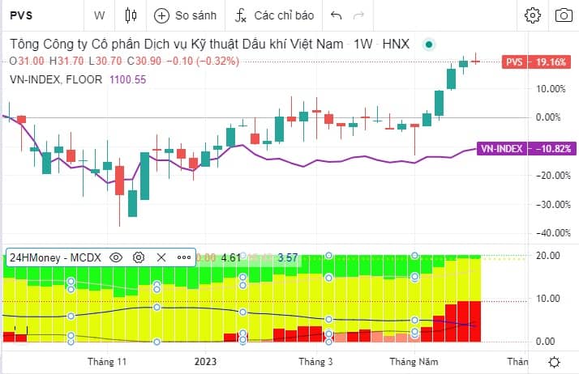Click the purple VN-INDEX -10.82% label
The width and height of the screenshot is (579, 374).
click(x=526, y=148)
